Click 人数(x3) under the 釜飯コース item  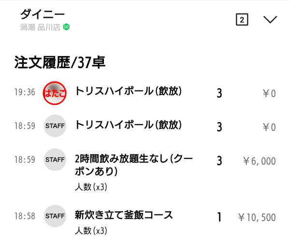coord(90,230)
